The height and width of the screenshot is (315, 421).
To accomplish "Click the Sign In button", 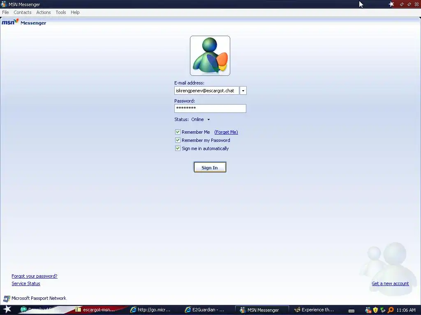I will pyautogui.click(x=210, y=167).
